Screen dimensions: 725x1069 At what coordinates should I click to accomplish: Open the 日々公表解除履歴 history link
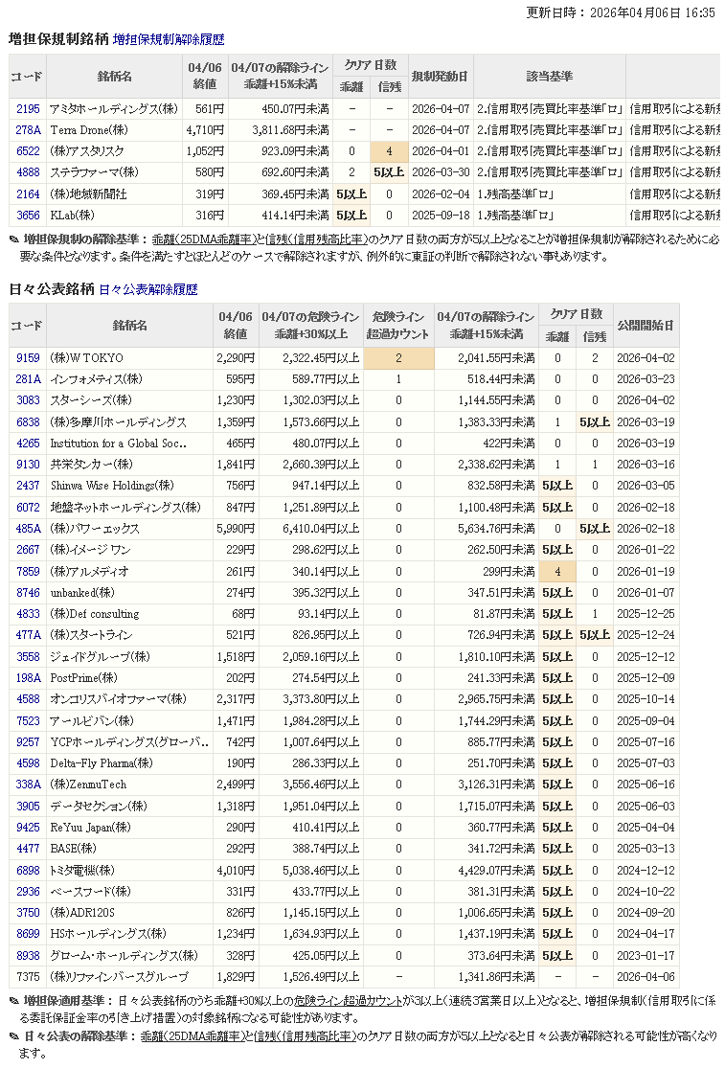pyautogui.click(x=147, y=288)
